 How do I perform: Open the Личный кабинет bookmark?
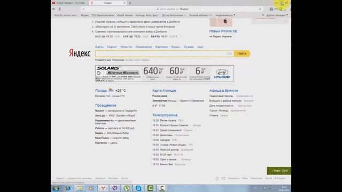pyautogui.click(x=200, y=15)
